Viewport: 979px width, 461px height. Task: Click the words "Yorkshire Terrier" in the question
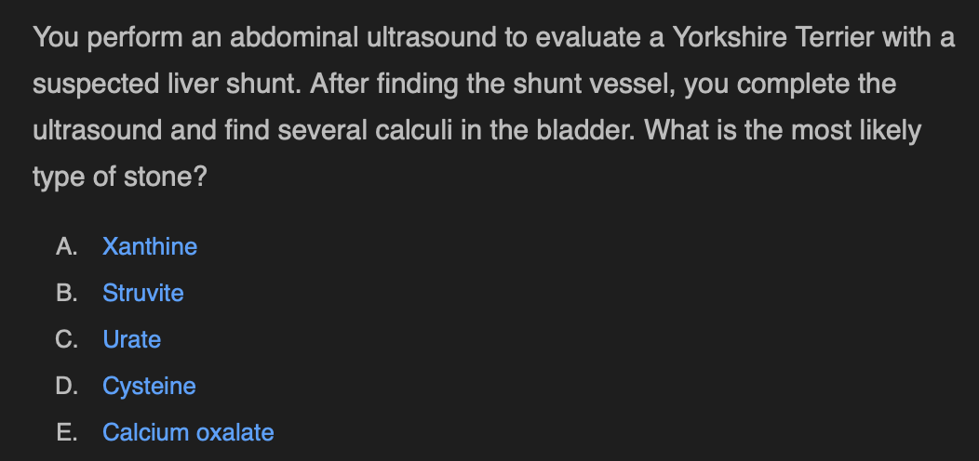point(773,37)
